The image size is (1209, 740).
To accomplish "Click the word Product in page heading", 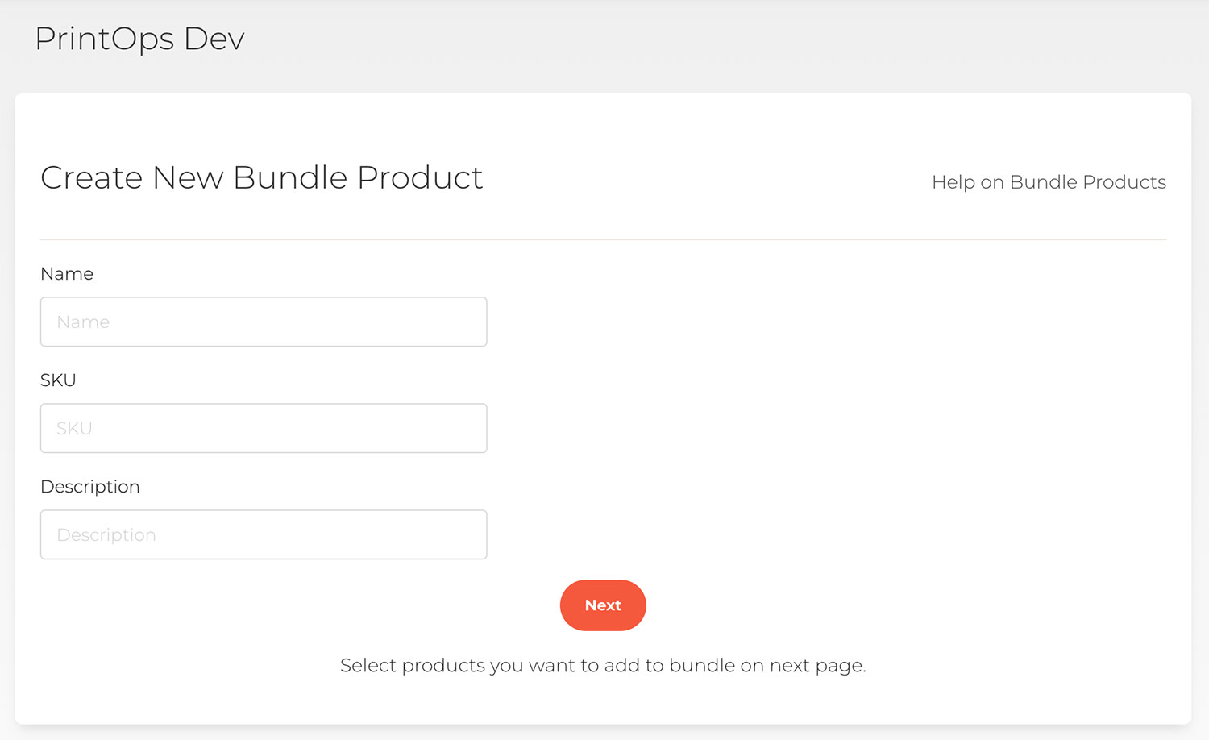I will pos(420,178).
